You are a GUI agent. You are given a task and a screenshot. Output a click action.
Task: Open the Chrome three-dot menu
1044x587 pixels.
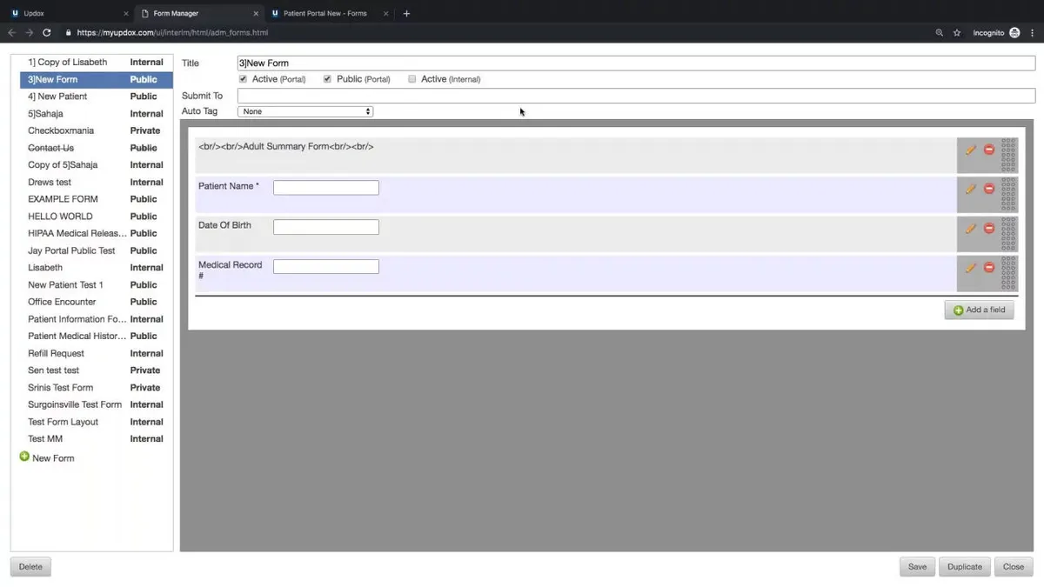coord(1032,32)
